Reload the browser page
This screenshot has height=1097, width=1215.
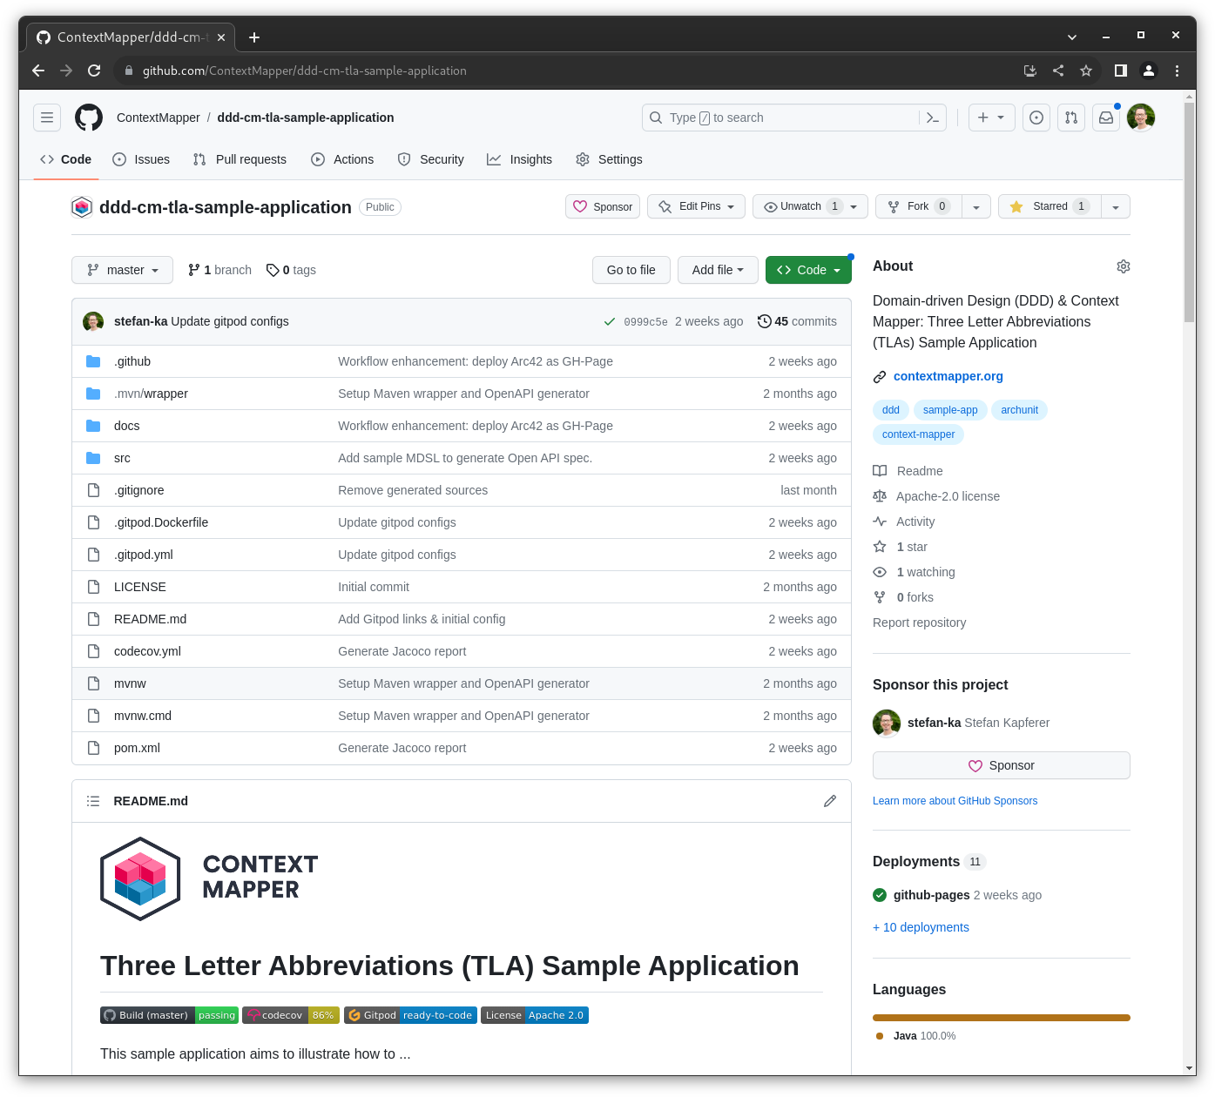94,71
